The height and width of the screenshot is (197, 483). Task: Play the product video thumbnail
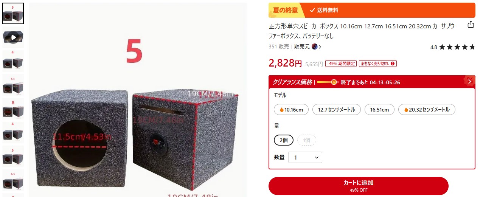13,37
